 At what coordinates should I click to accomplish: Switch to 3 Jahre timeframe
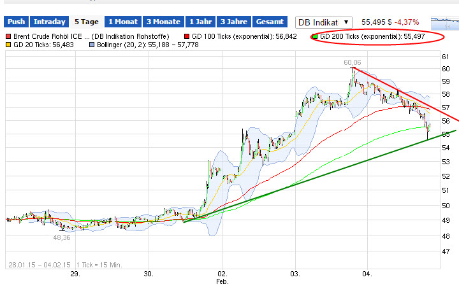(234, 22)
